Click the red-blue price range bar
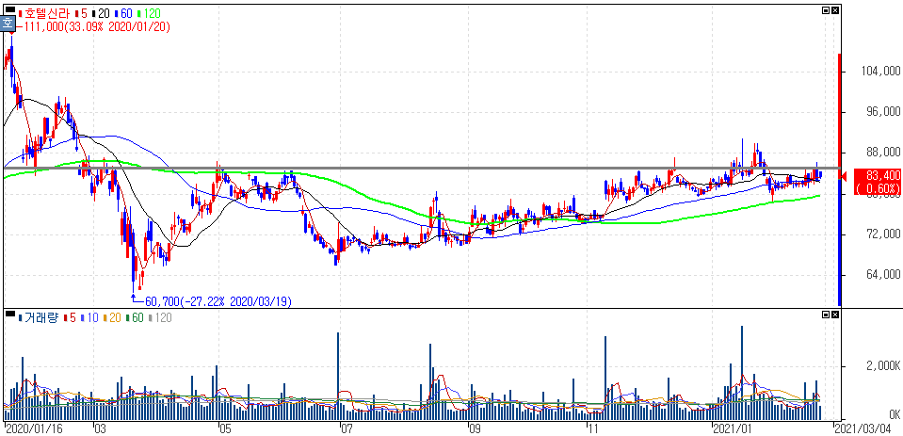 point(839,179)
